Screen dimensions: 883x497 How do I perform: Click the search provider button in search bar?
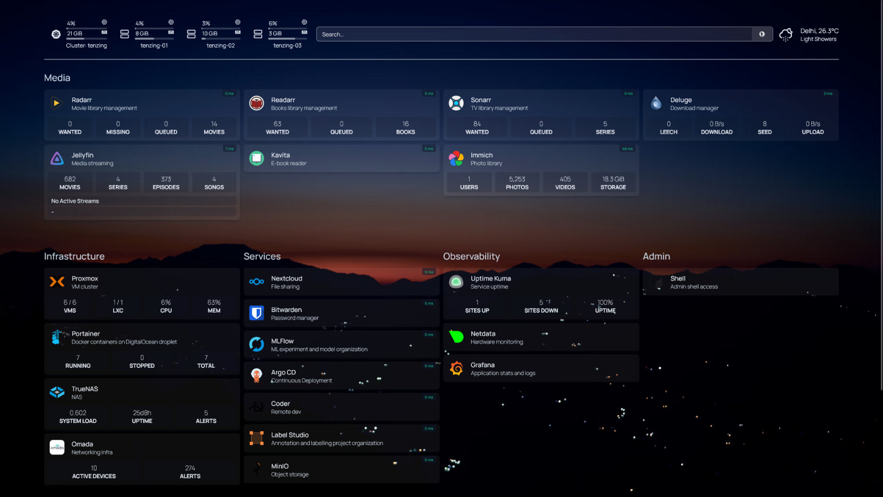[762, 34]
